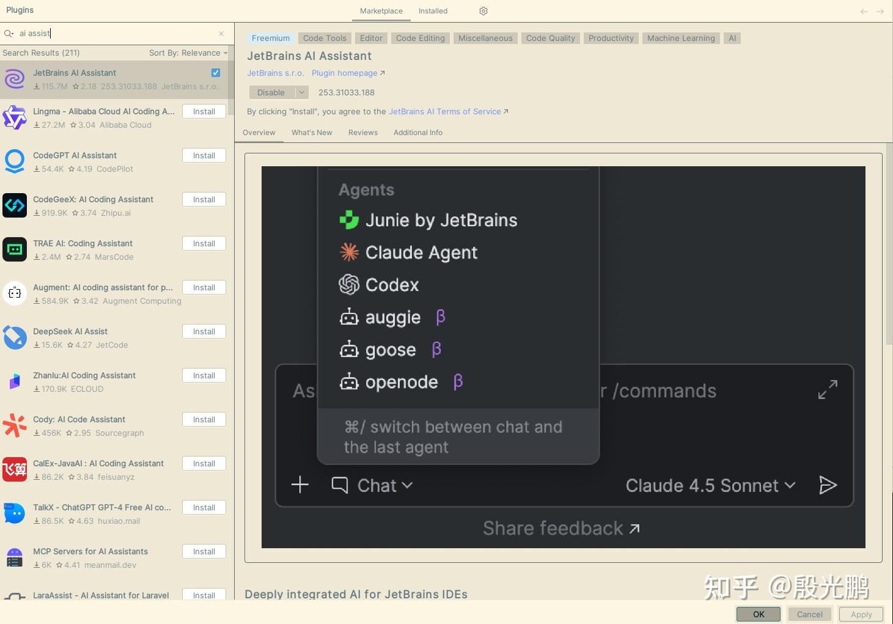Select the JetBrains AI Assistant plugin icon

[x=15, y=79]
